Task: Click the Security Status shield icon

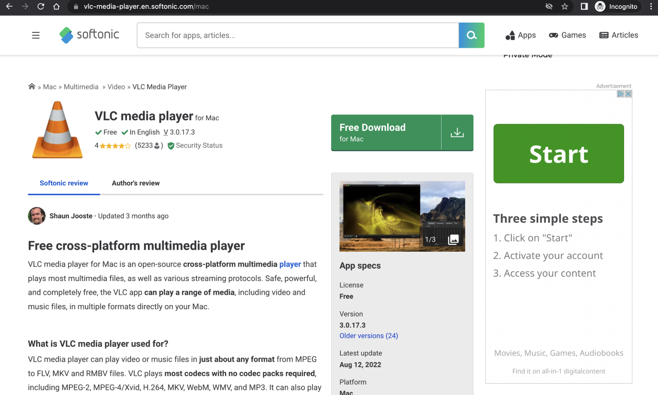Action: pos(171,146)
